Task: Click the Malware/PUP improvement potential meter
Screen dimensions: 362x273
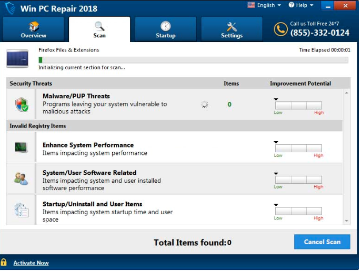Action: point(298,106)
